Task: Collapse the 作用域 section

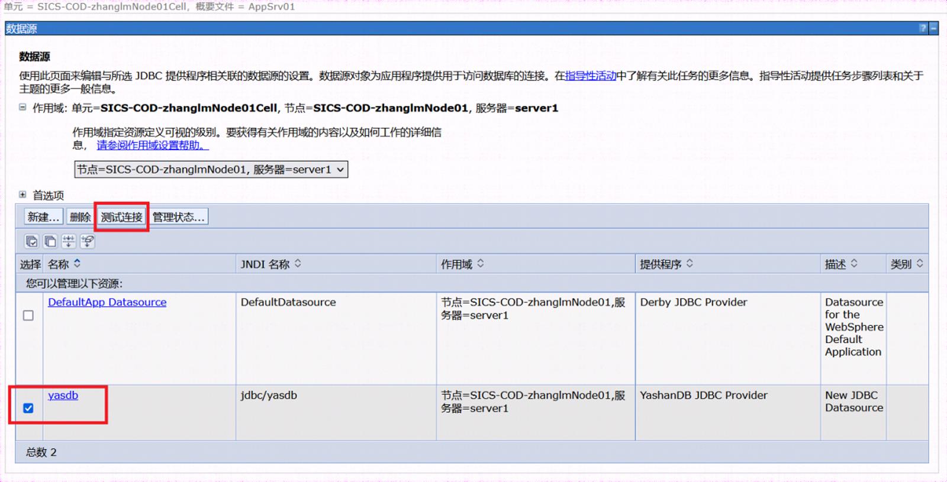Action: point(22,108)
